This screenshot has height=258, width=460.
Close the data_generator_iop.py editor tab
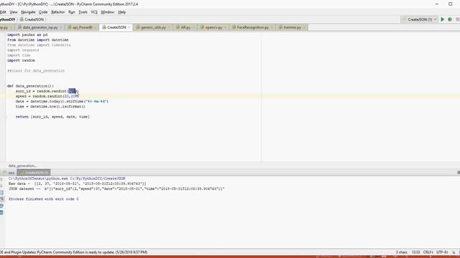tap(60, 27)
